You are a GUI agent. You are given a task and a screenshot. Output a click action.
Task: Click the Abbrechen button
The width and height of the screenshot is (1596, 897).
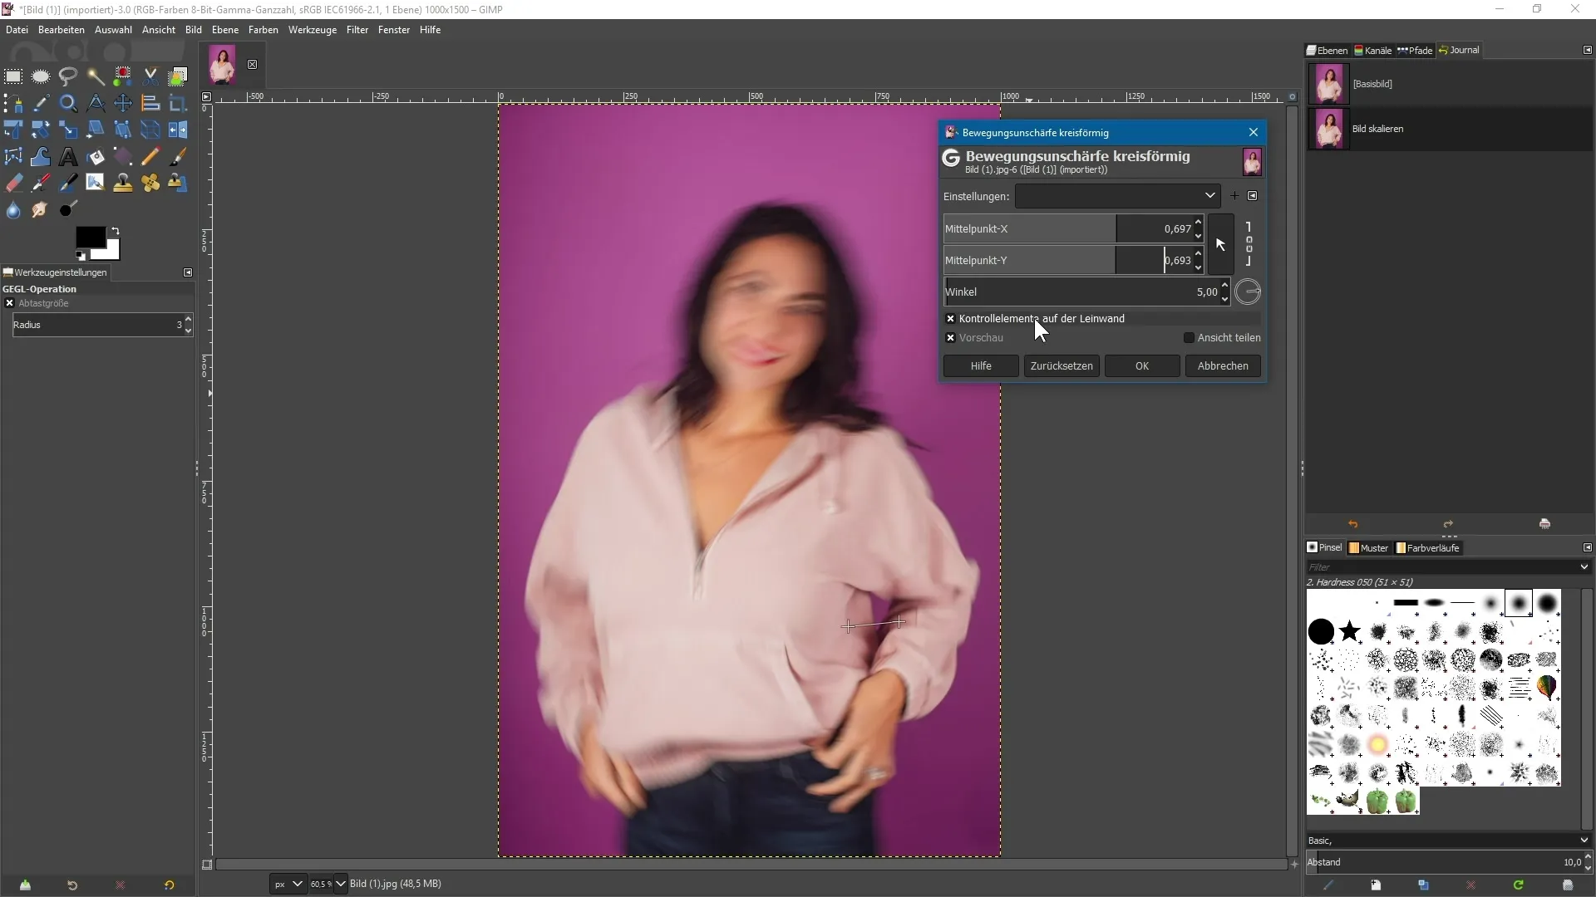pos(1223,366)
